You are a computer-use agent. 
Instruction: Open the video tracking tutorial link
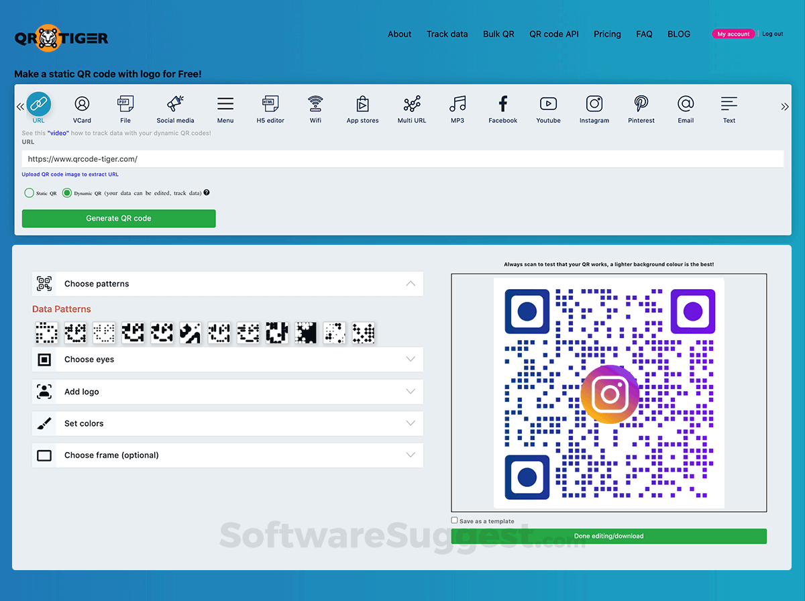[58, 133]
